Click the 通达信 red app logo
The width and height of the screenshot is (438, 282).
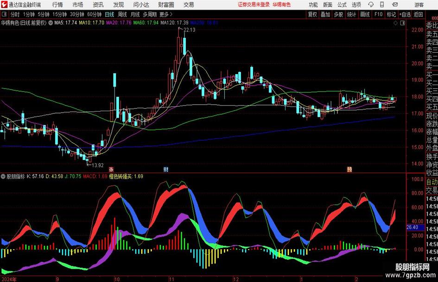(x=4, y=5)
